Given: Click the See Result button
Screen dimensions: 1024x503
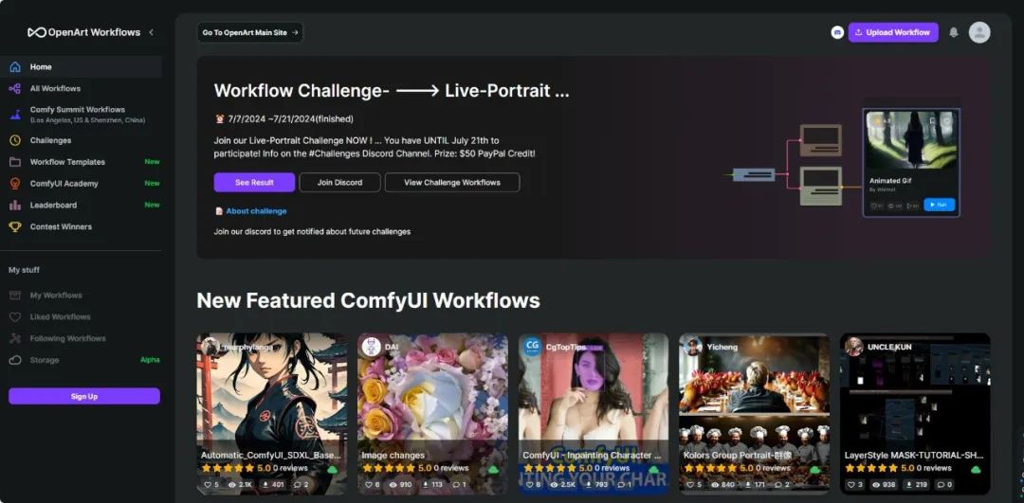Looking at the screenshot, I should 254,182.
